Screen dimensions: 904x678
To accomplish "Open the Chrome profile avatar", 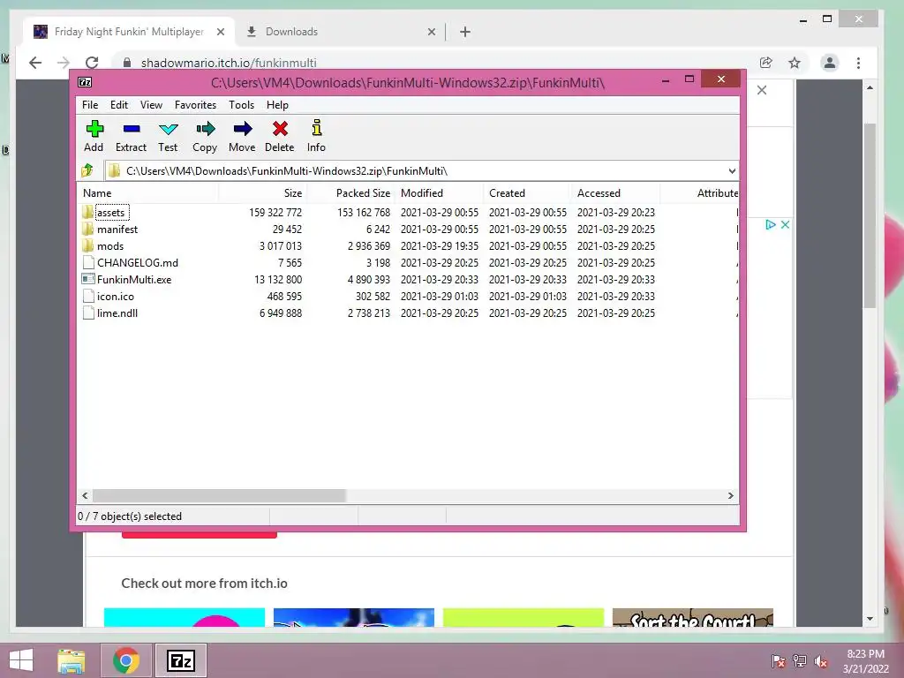I will point(830,63).
